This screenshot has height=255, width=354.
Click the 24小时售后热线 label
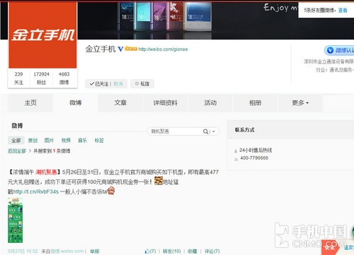pyautogui.click(x=256, y=150)
